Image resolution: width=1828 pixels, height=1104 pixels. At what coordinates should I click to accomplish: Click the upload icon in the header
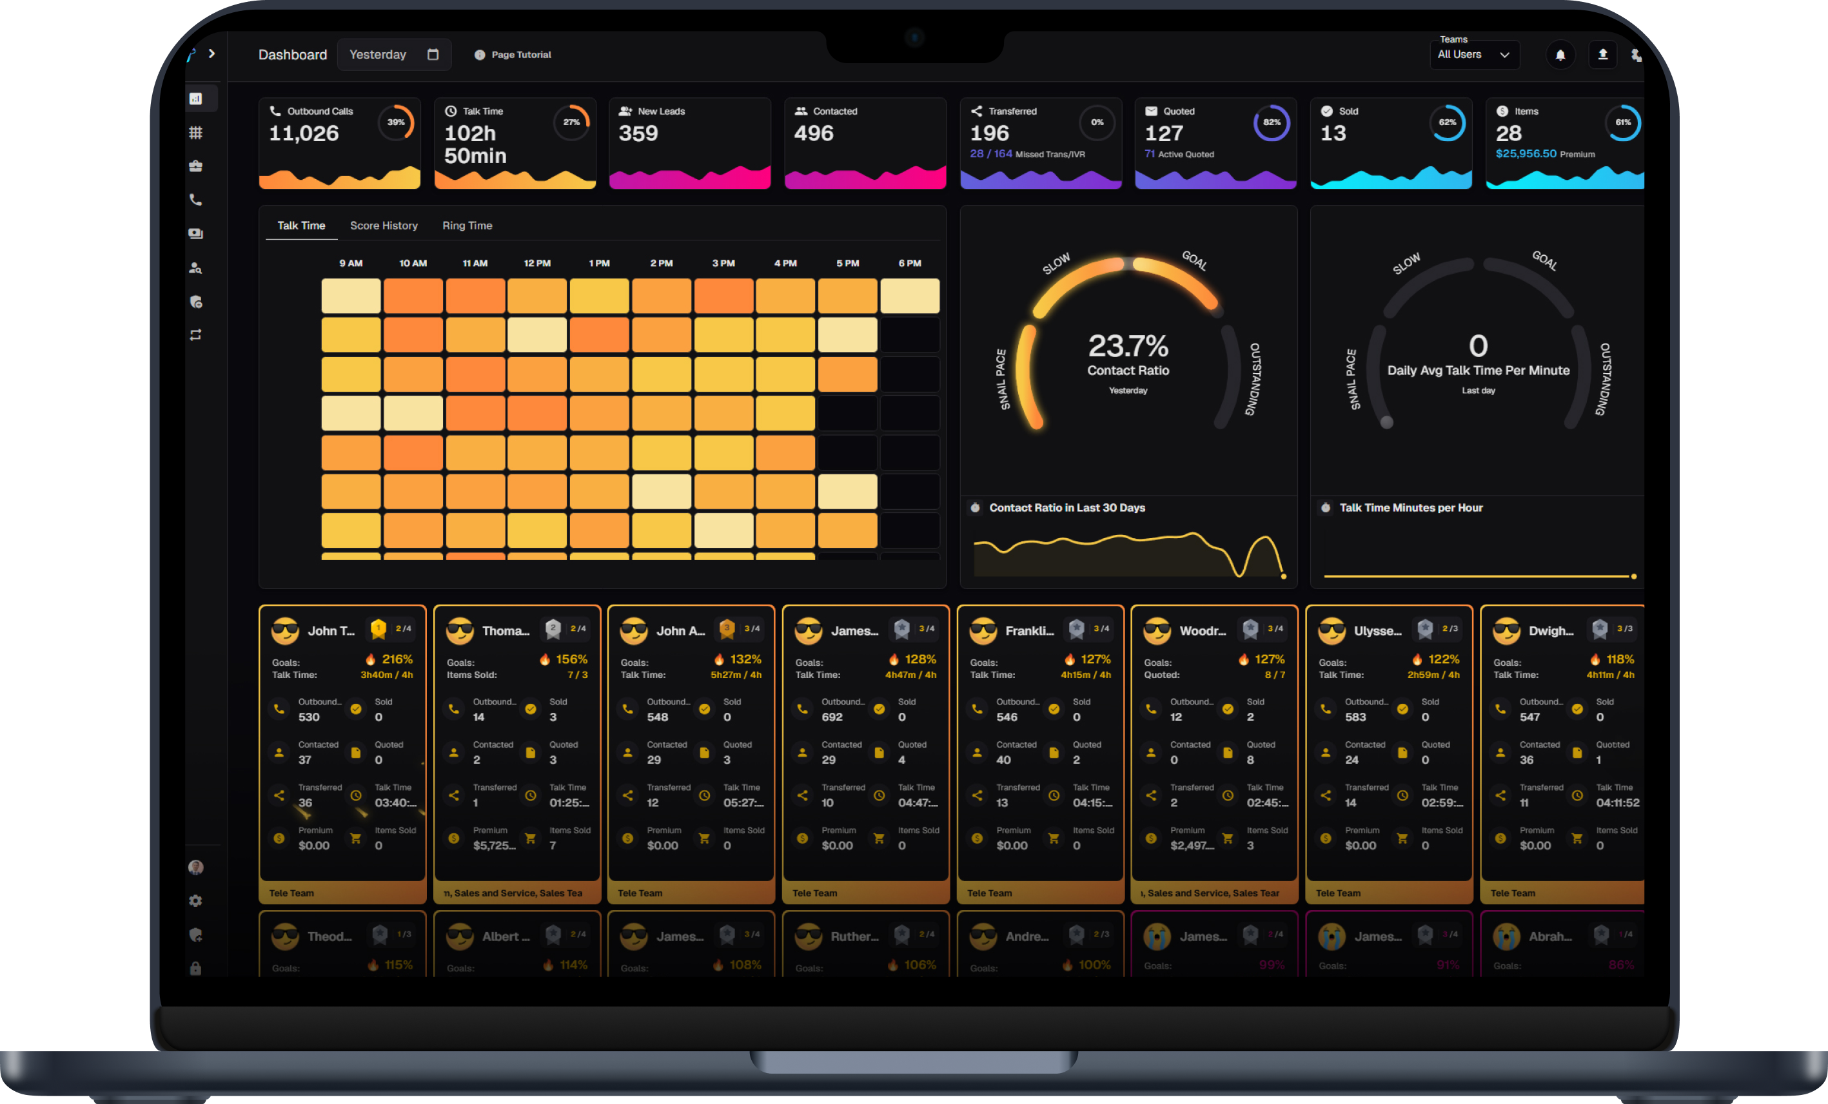tap(1602, 55)
